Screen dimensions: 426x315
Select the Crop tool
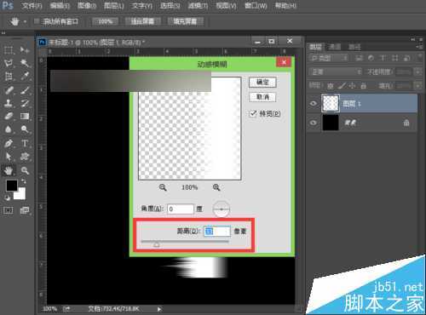click(x=9, y=76)
